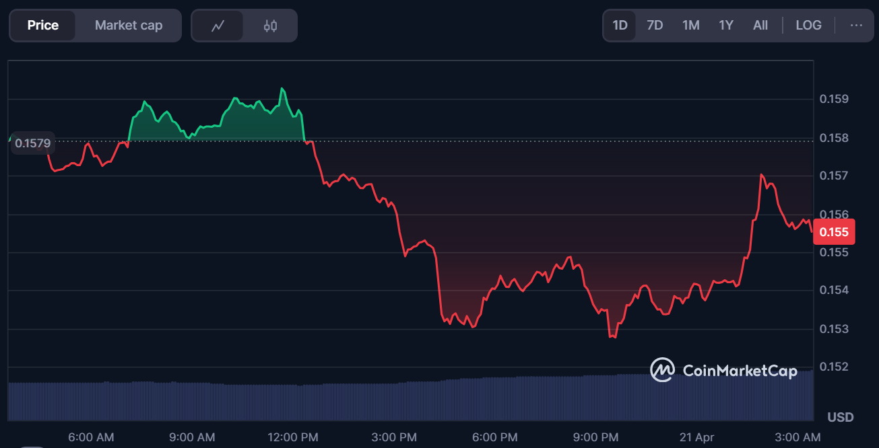Switch to candlestick chart view
The height and width of the screenshot is (448, 879).
pos(270,26)
